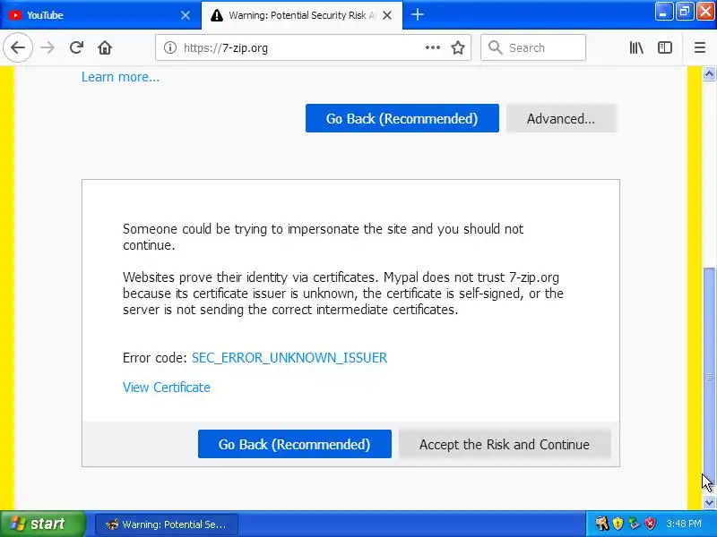Open the Library toolbar icon
Screen dimensions: 717x537
636,47
